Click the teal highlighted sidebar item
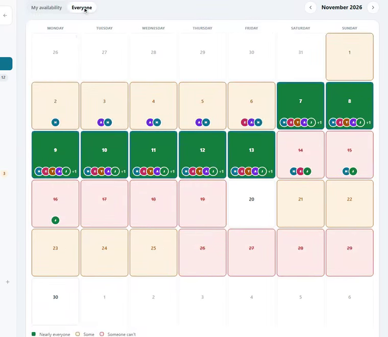This screenshot has width=388, height=337. pos(6,64)
